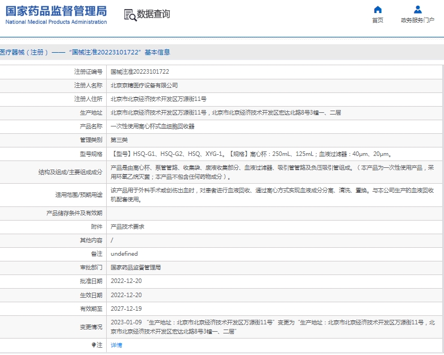
Task: Click the 附件 row label
Action: [x=97, y=227]
